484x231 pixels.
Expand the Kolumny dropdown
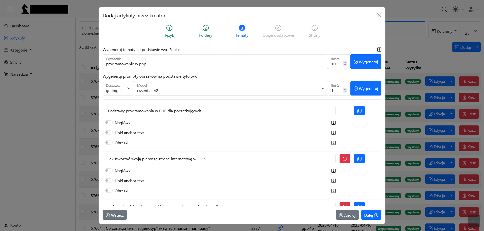coord(444,31)
